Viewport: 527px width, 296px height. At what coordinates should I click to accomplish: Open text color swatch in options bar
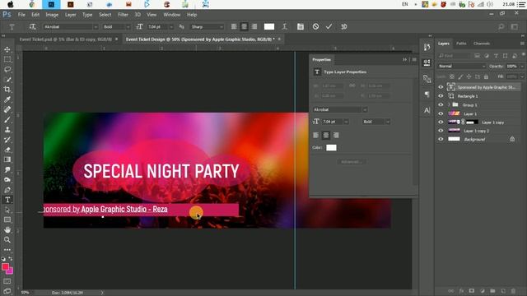(269, 26)
